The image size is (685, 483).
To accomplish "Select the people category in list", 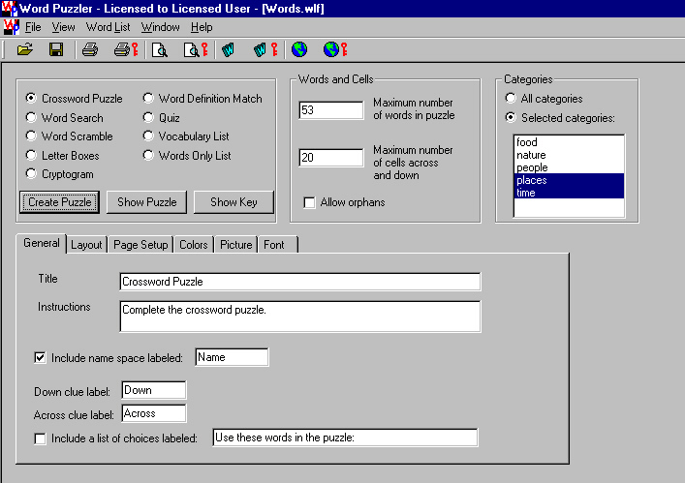I will tap(569, 167).
